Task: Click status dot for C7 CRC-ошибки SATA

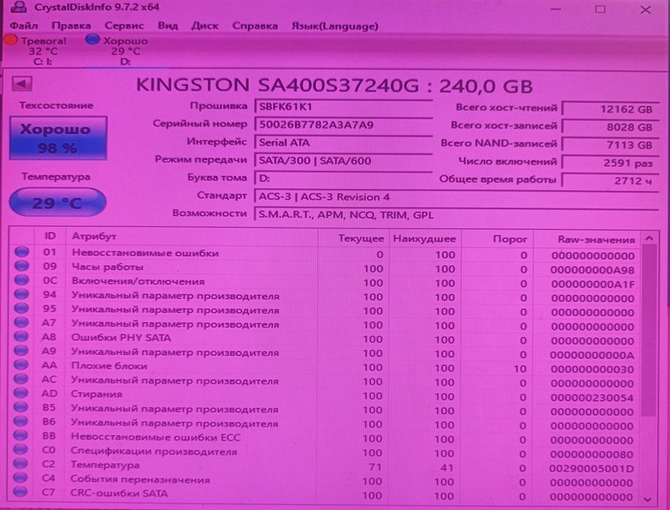Action: [x=20, y=492]
